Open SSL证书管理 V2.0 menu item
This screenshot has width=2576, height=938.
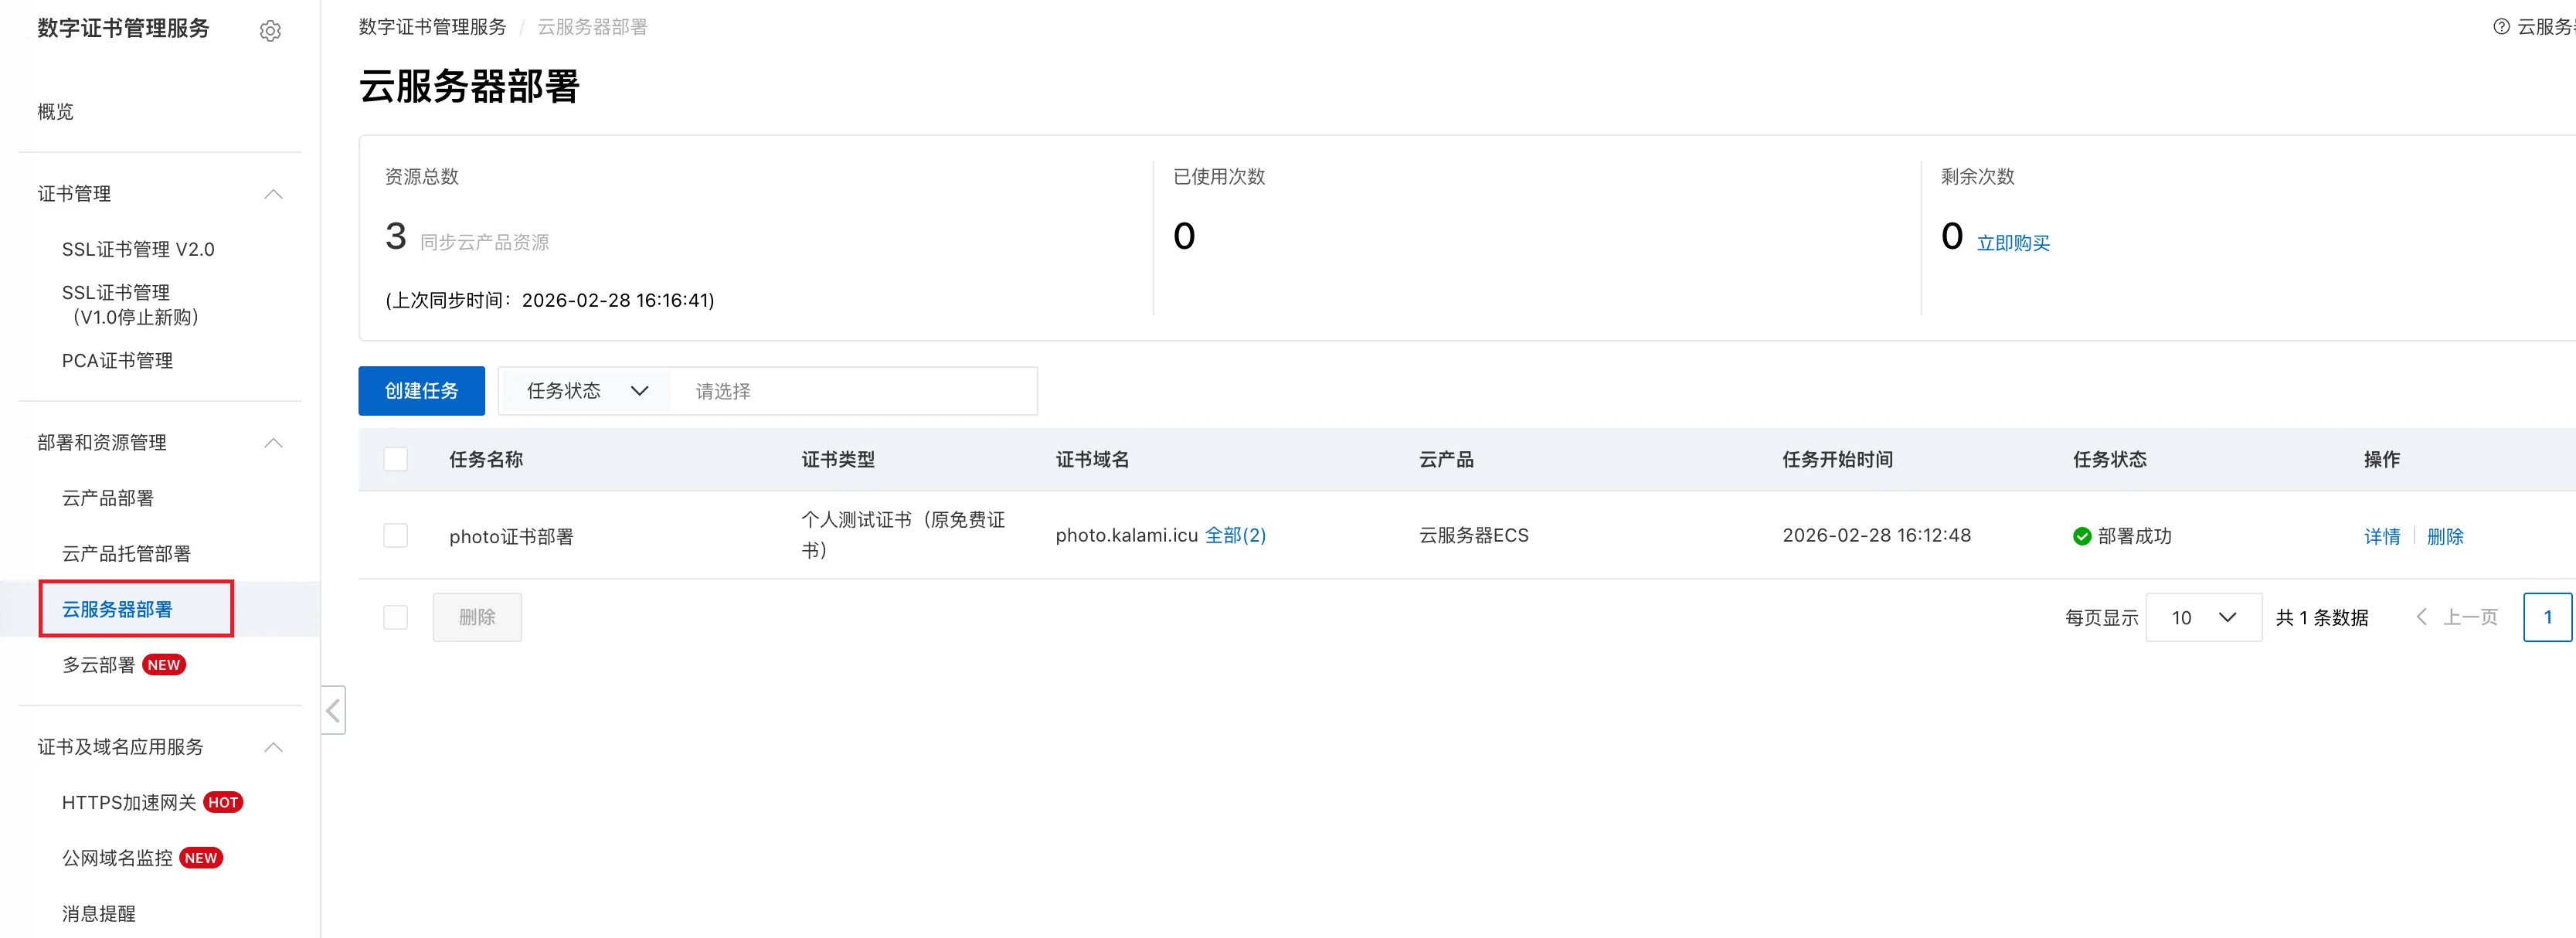coord(138,249)
